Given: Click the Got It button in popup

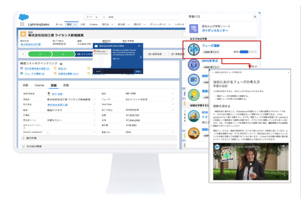Looking at the screenshot, I should [x=98, y=72].
